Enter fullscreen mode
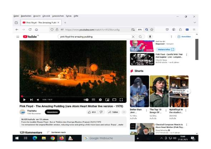Screen dimensions: 211x149 (x=121, y=100)
